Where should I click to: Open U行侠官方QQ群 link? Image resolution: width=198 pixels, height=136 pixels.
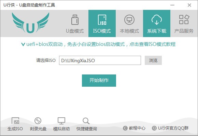(170, 128)
